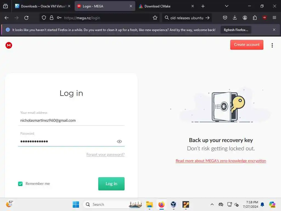Click the green Log in button

coord(111,184)
